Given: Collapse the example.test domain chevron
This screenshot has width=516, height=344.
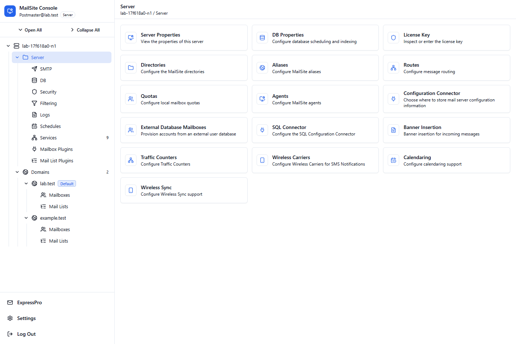Looking at the screenshot, I should (x=26, y=218).
